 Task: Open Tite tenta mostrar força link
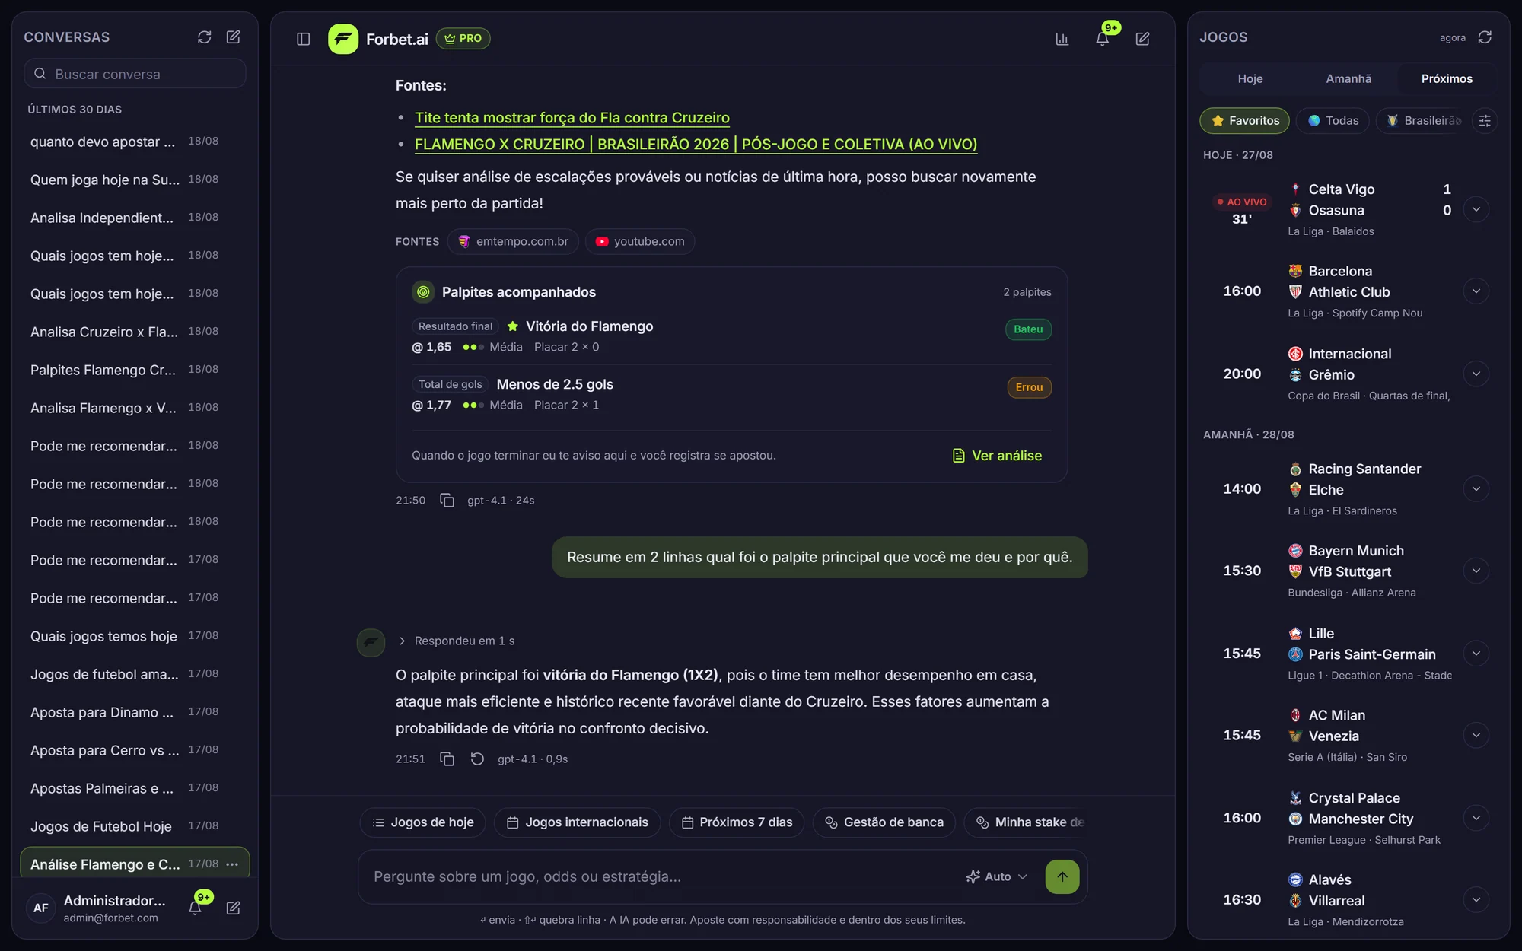tap(572, 117)
